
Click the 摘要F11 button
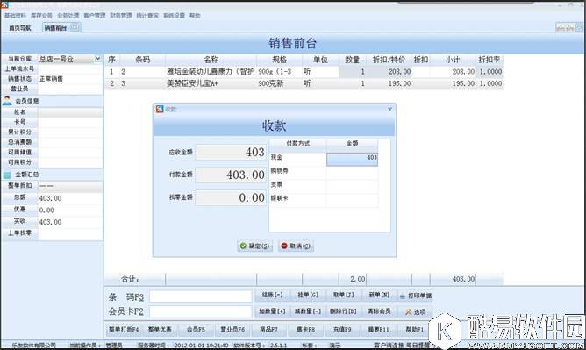(378, 330)
